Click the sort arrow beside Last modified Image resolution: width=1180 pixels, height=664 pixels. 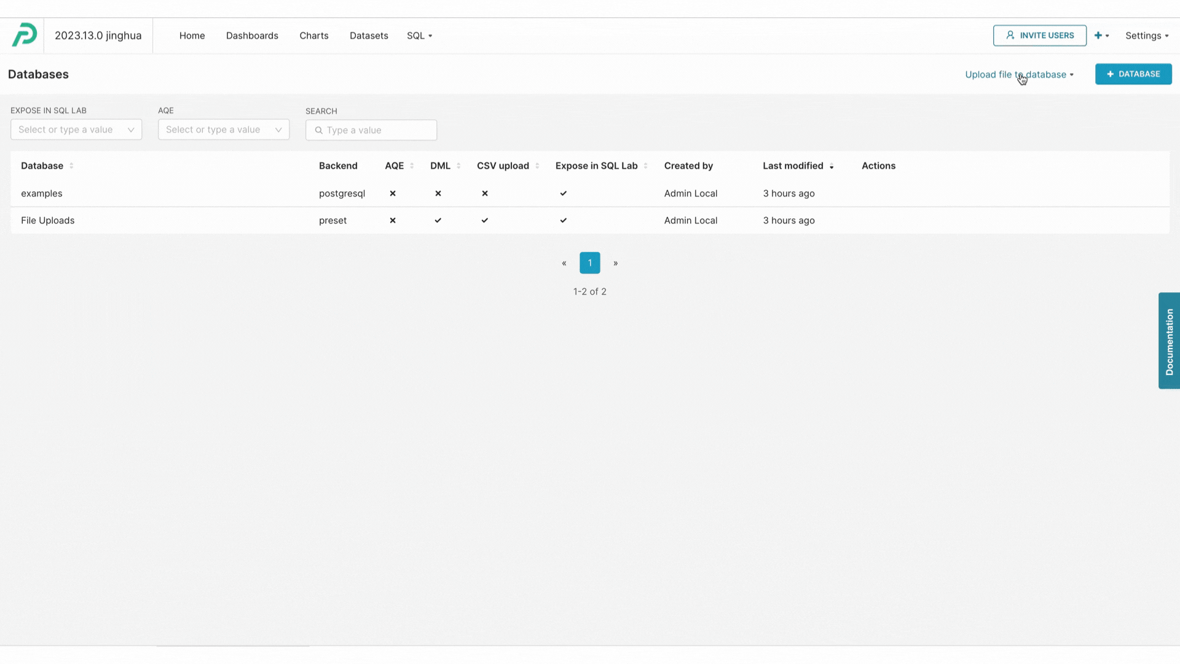pos(832,166)
